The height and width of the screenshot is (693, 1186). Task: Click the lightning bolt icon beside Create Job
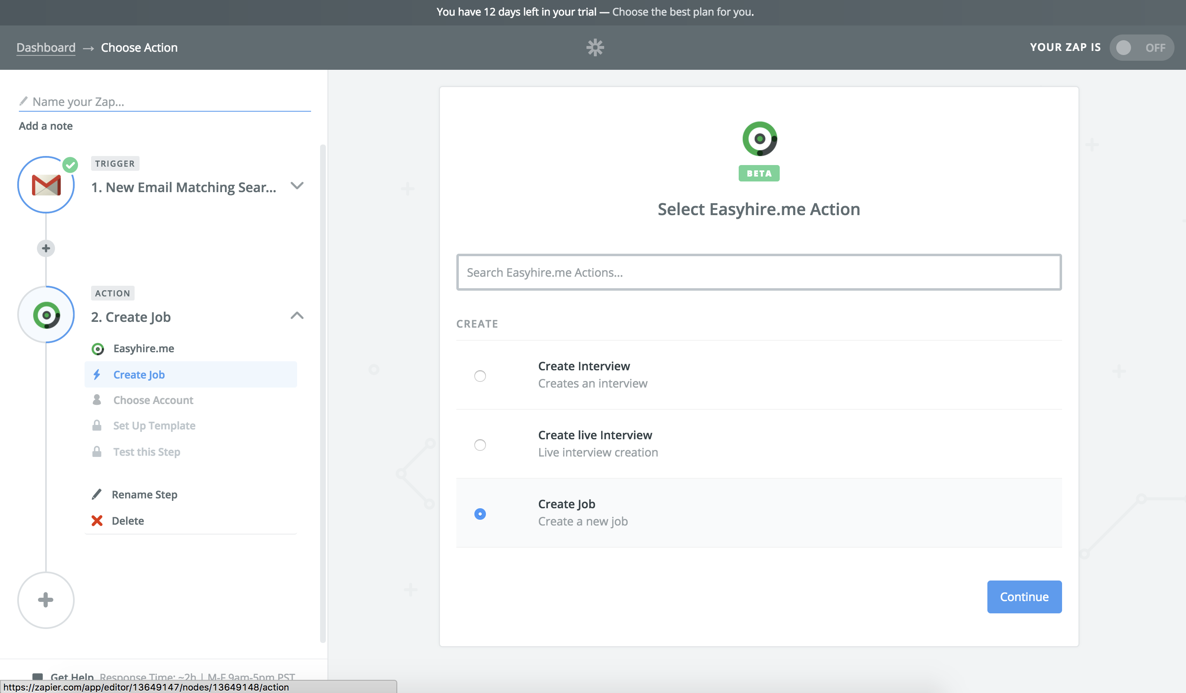point(97,375)
